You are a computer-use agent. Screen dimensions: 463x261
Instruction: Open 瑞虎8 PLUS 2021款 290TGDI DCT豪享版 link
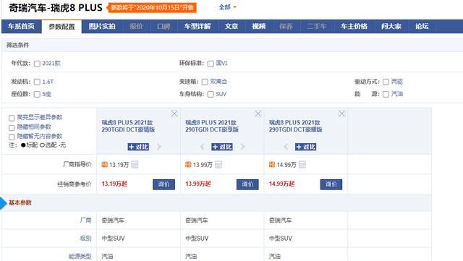(212, 126)
